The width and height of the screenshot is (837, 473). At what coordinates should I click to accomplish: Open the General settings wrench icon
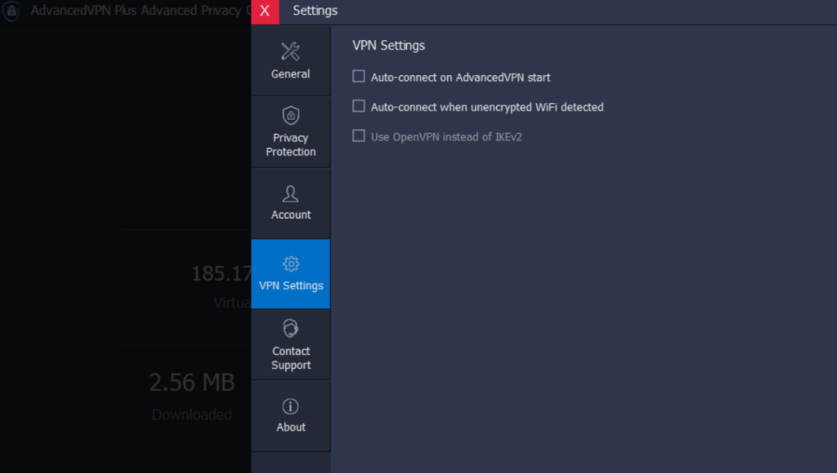click(x=290, y=51)
